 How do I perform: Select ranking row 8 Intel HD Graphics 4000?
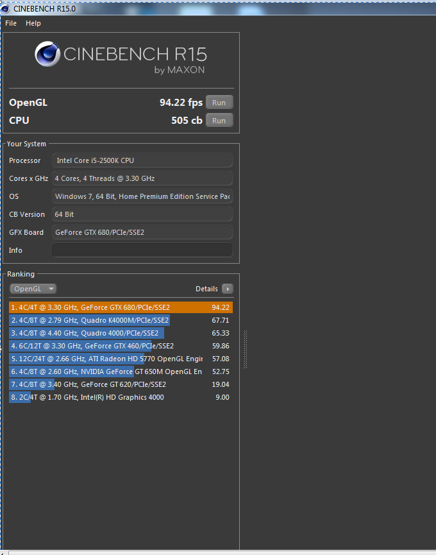point(121,397)
